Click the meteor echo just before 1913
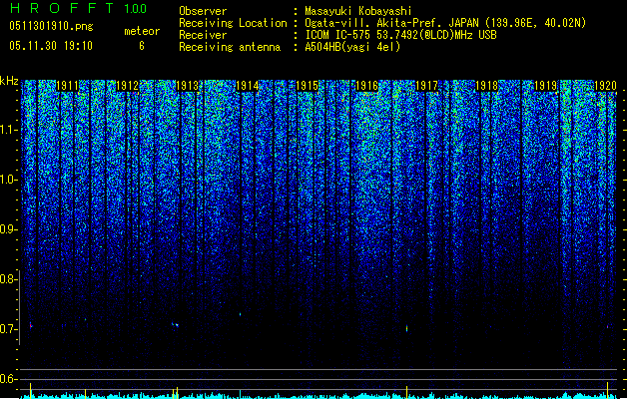628x399 pixels. click(175, 325)
